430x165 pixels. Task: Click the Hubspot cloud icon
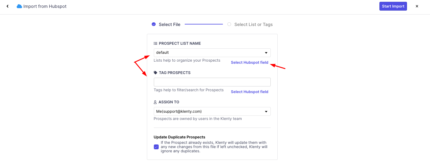click(19, 6)
